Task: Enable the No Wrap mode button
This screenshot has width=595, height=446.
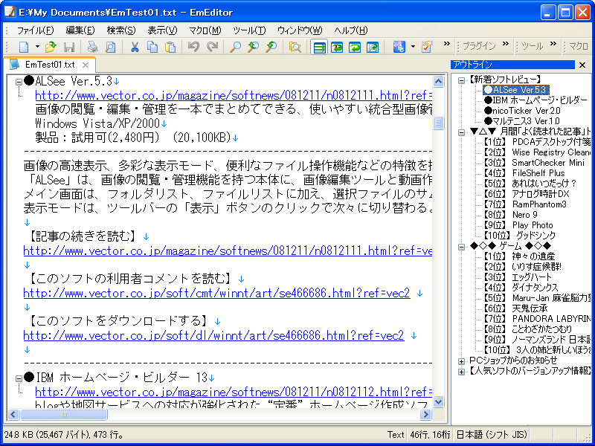Action: 319,47
